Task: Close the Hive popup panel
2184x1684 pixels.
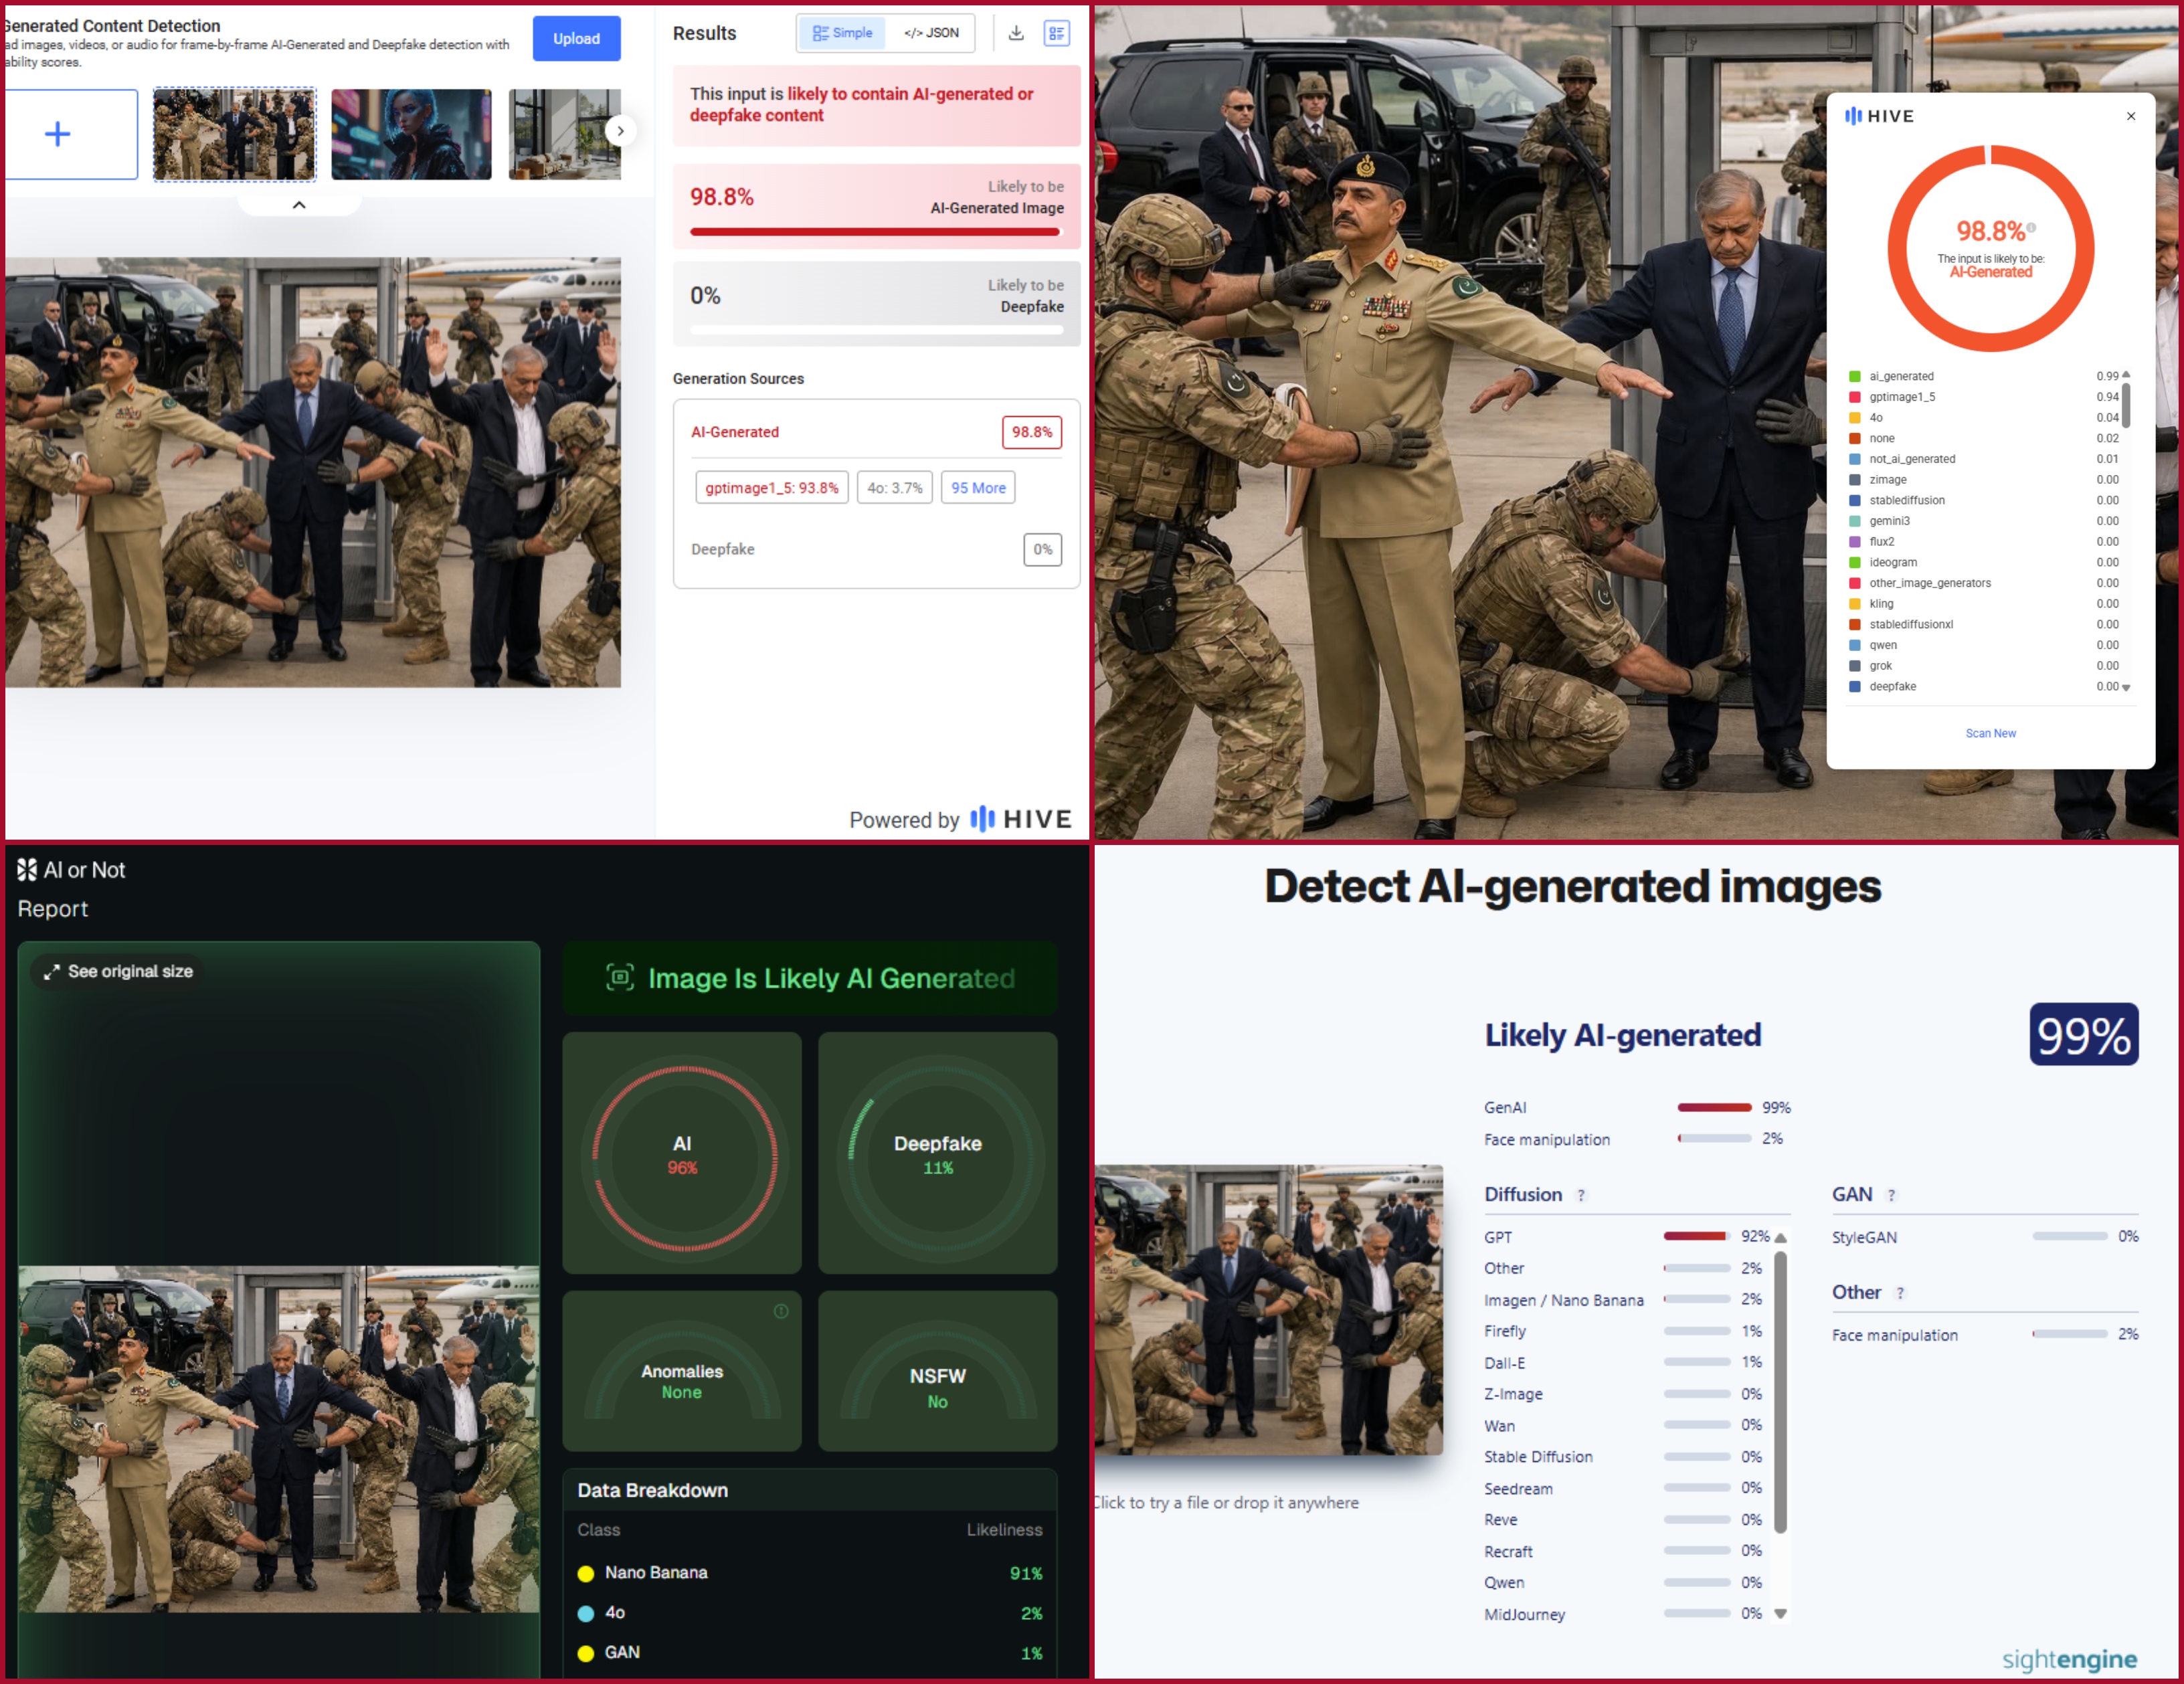Action: (2131, 116)
